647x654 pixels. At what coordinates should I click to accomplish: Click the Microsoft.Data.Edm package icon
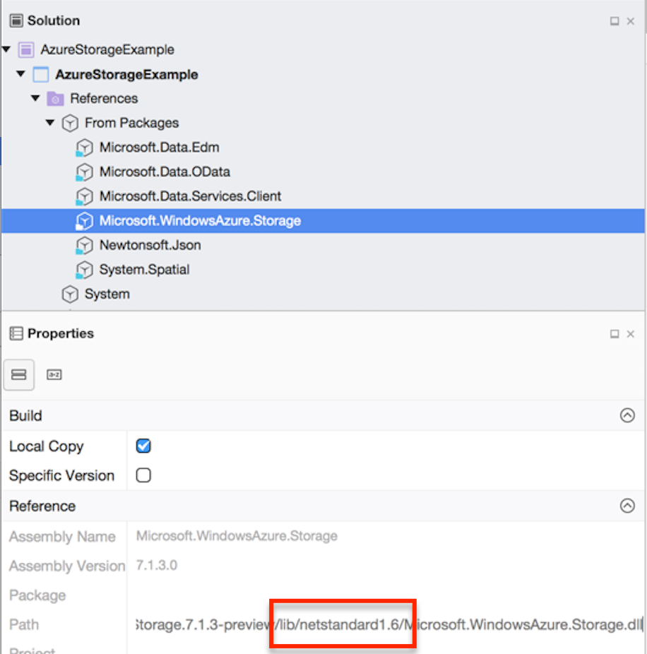tap(85, 147)
